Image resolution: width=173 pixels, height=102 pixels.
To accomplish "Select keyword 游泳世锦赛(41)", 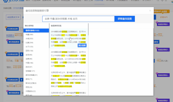I will pos(32,75).
